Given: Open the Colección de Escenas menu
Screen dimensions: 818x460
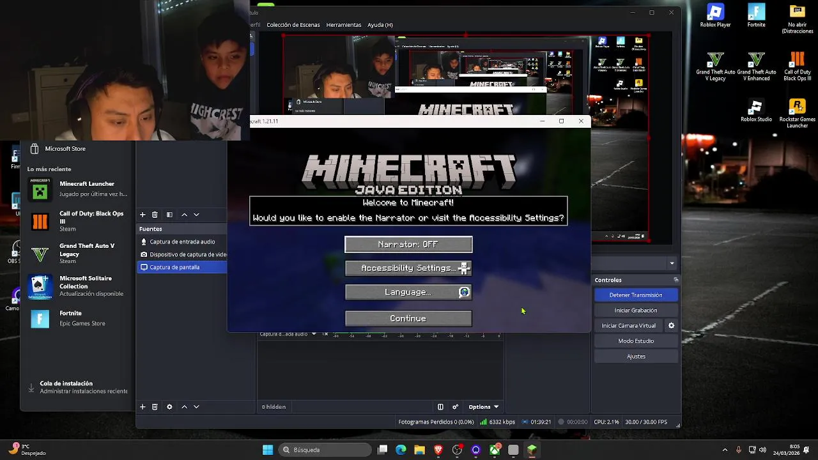Looking at the screenshot, I should [293, 25].
